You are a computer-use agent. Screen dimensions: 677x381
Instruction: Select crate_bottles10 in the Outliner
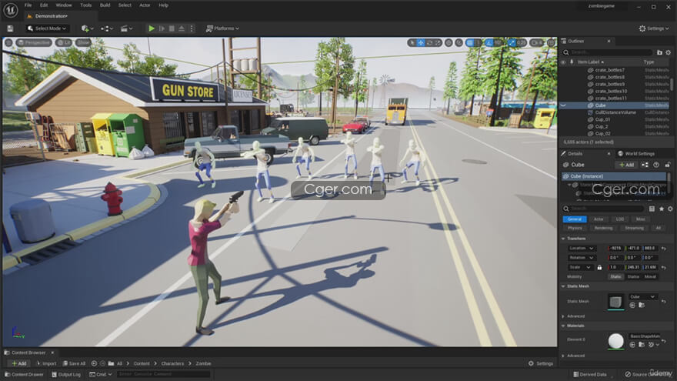pyautogui.click(x=611, y=91)
